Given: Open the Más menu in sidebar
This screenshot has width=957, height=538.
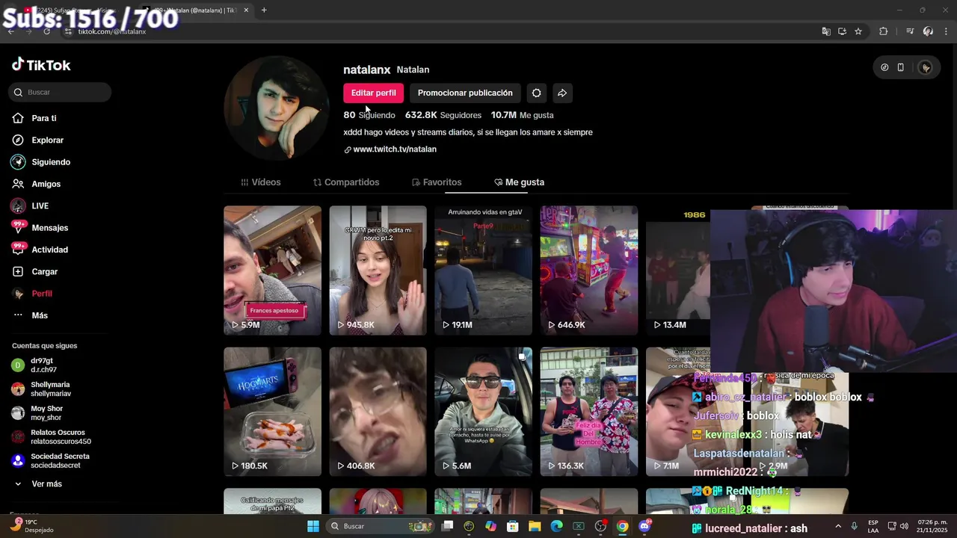Looking at the screenshot, I should [x=30, y=315].
